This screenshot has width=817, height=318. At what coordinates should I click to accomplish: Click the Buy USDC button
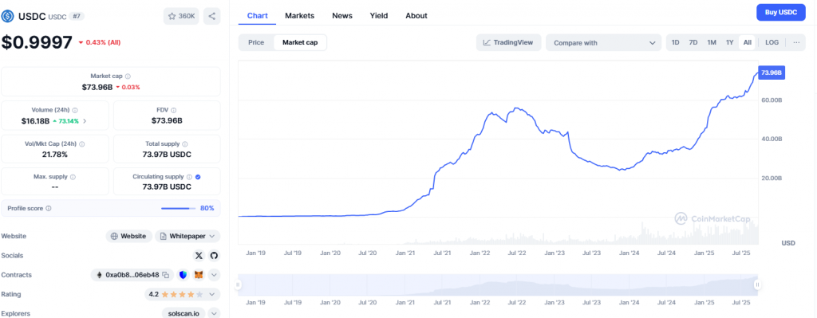[781, 13]
